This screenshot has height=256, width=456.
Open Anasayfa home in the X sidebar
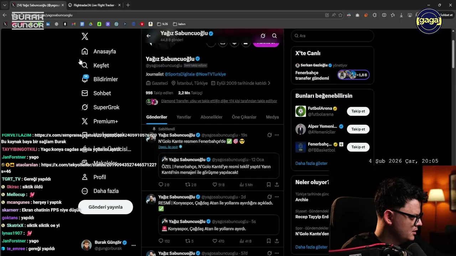pyautogui.click(x=99, y=51)
